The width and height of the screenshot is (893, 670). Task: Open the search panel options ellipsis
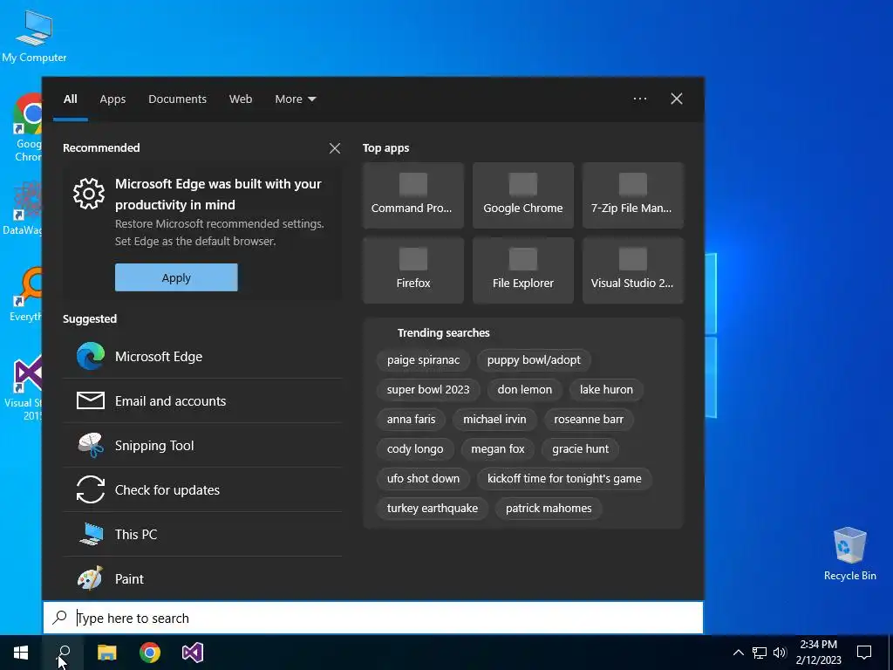(640, 99)
